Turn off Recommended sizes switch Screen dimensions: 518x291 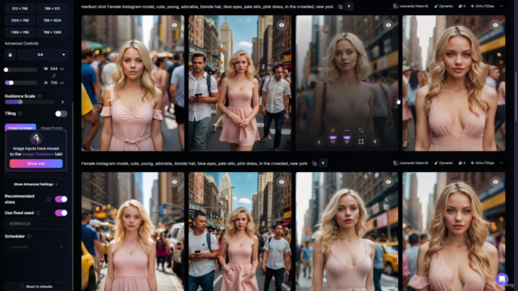click(61, 199)
